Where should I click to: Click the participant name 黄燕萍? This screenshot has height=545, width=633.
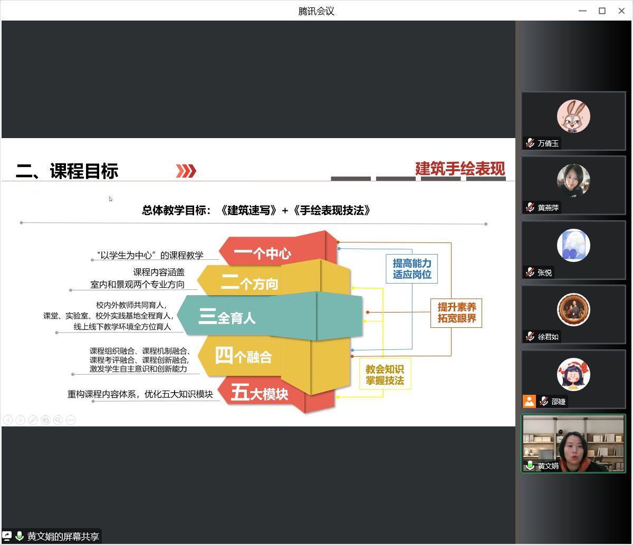click(x=548, y=208)
